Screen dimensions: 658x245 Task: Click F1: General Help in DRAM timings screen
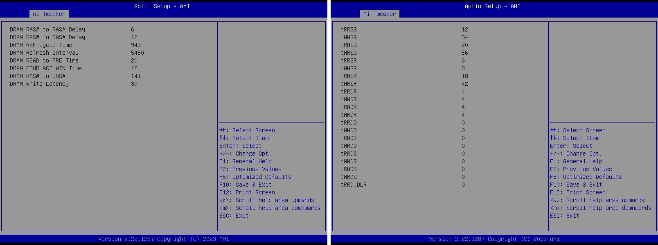click(246, 161)
